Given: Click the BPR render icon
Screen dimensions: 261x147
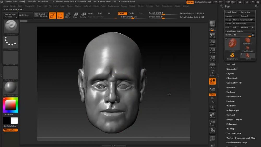Looking at the screenshot, I should tap(212, 24).
